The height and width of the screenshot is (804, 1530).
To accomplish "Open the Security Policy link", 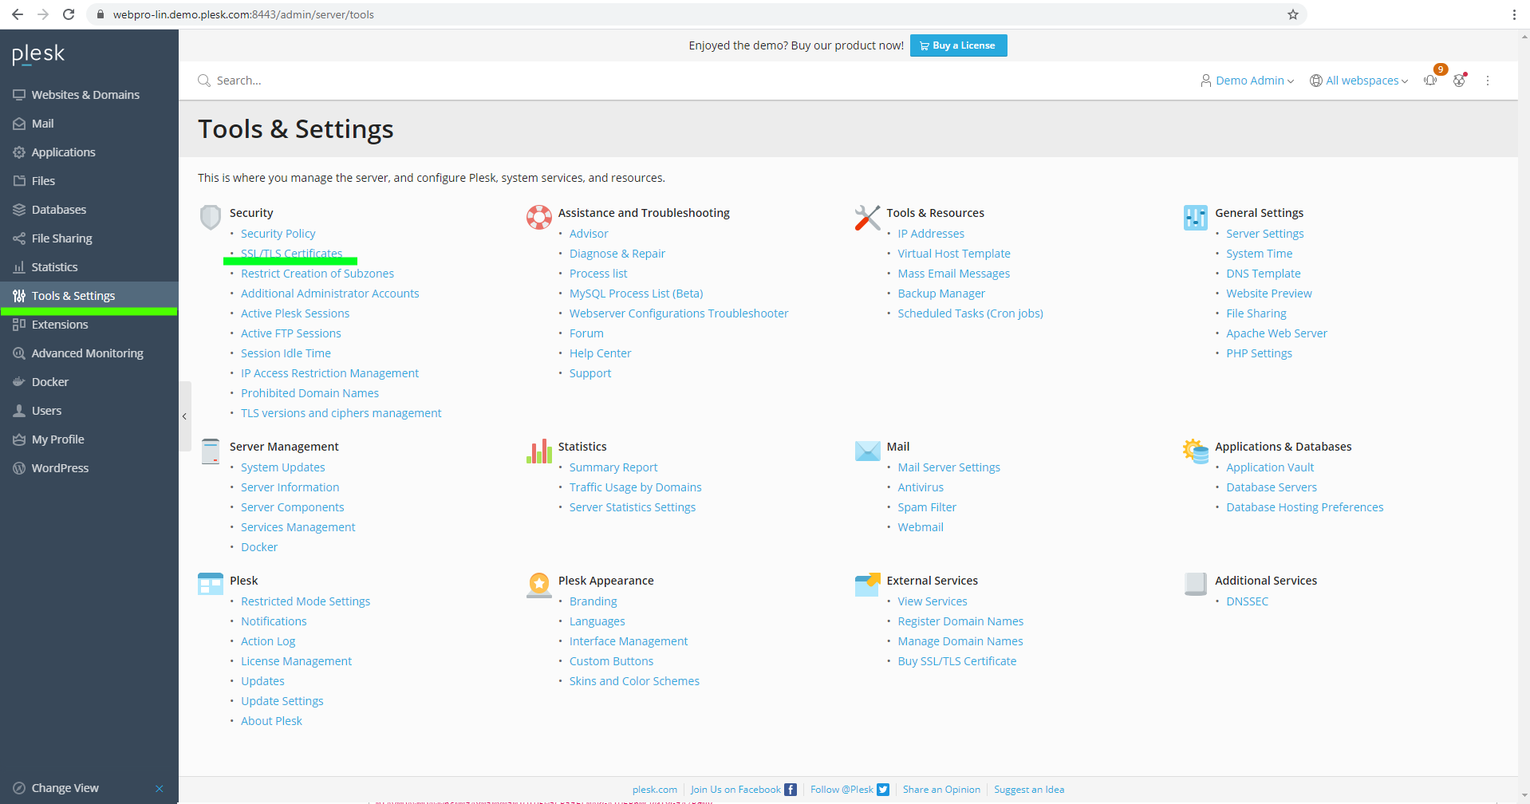I will click(x=278, y=234).
